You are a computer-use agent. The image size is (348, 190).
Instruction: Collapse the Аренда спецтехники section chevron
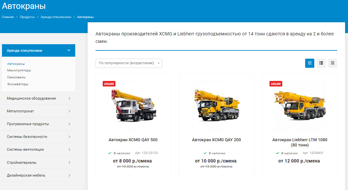(69, 50)
